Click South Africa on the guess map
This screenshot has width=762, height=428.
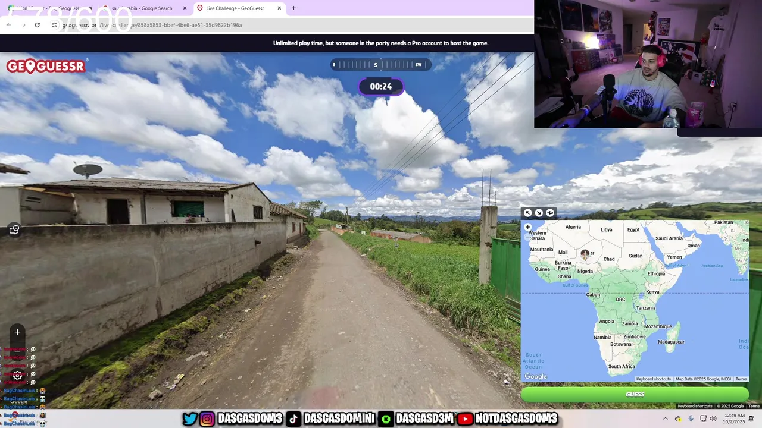tap(622, 366)
